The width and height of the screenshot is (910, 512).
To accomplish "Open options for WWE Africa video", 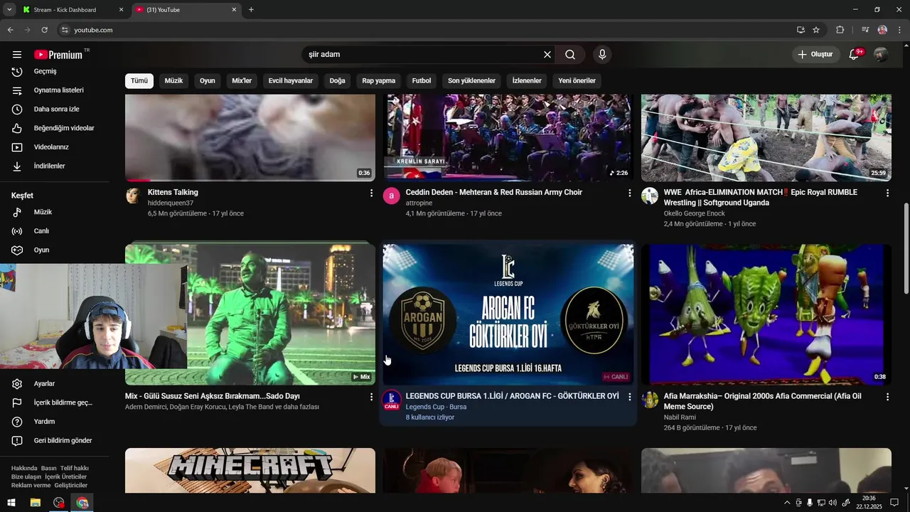I will click(887, 193).
